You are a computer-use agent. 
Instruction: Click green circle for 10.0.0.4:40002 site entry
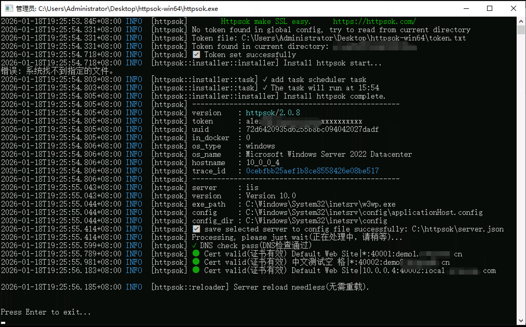(196, 270)
